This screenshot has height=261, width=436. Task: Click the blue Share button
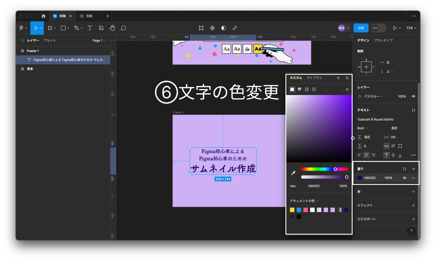(x=361, y=28)
